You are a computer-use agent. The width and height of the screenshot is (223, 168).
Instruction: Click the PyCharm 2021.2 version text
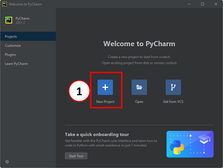pyautogui.click(x=20, y=23)
